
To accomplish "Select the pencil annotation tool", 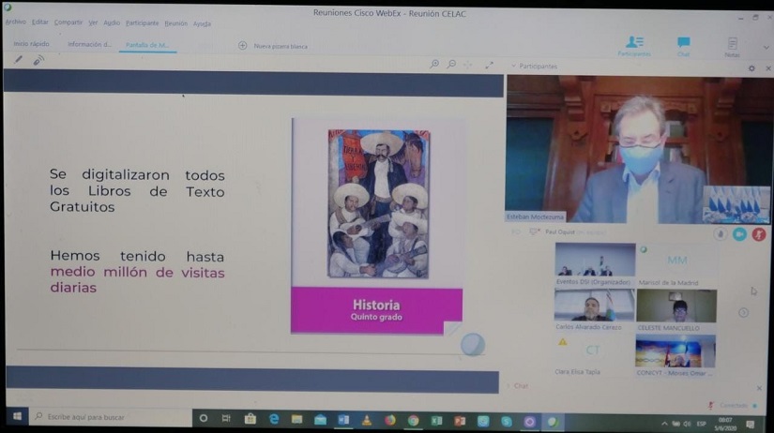I will click(18, 60).
